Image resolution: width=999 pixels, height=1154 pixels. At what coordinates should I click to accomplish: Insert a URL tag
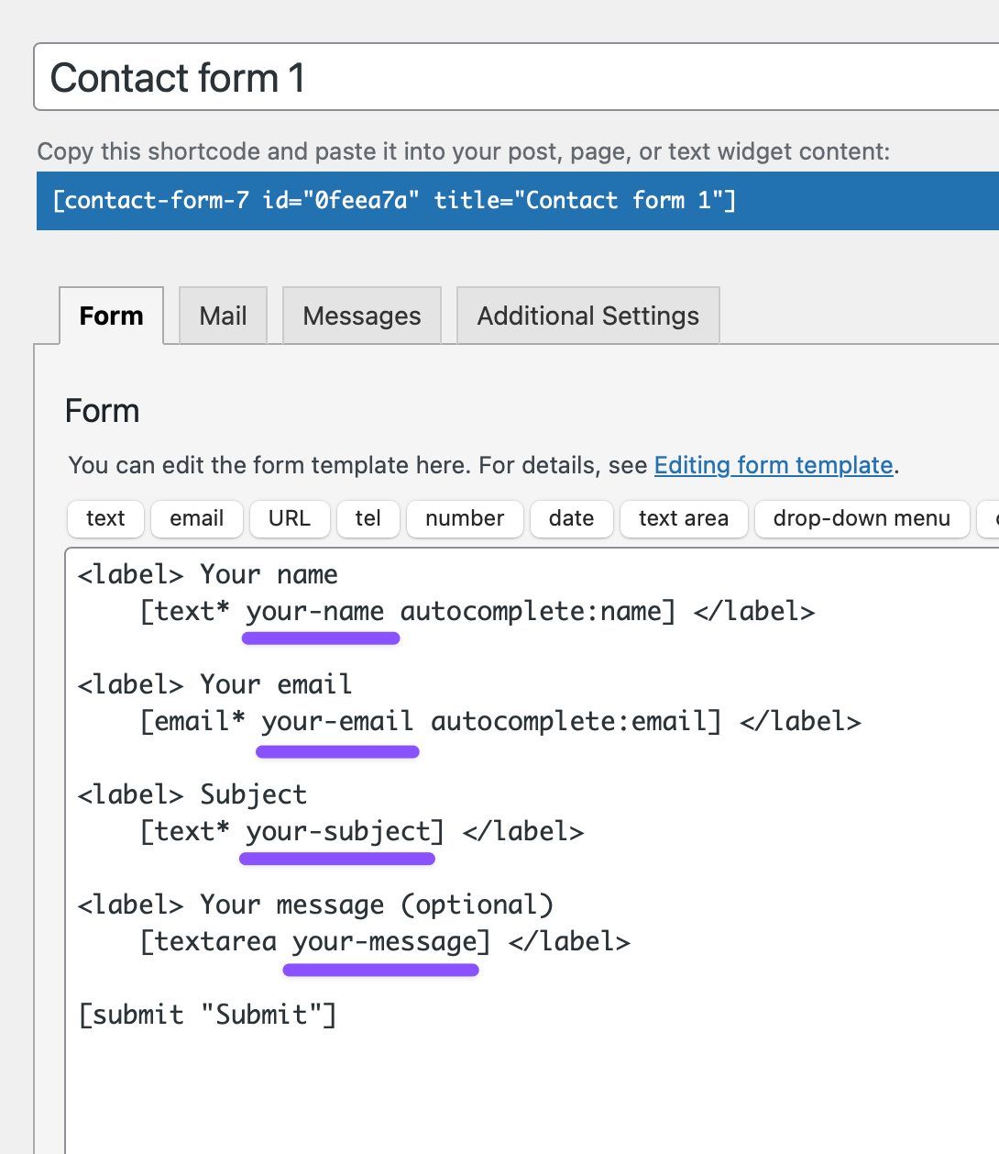click(x=290, y=518)
